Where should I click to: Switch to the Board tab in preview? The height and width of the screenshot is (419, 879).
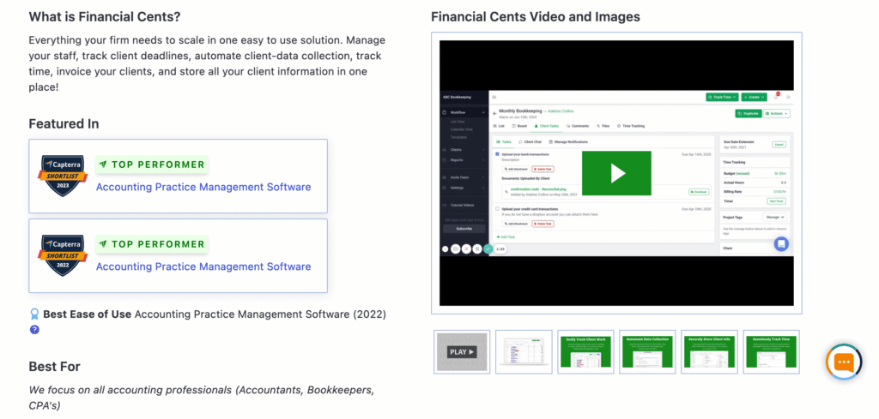(518, 126)
